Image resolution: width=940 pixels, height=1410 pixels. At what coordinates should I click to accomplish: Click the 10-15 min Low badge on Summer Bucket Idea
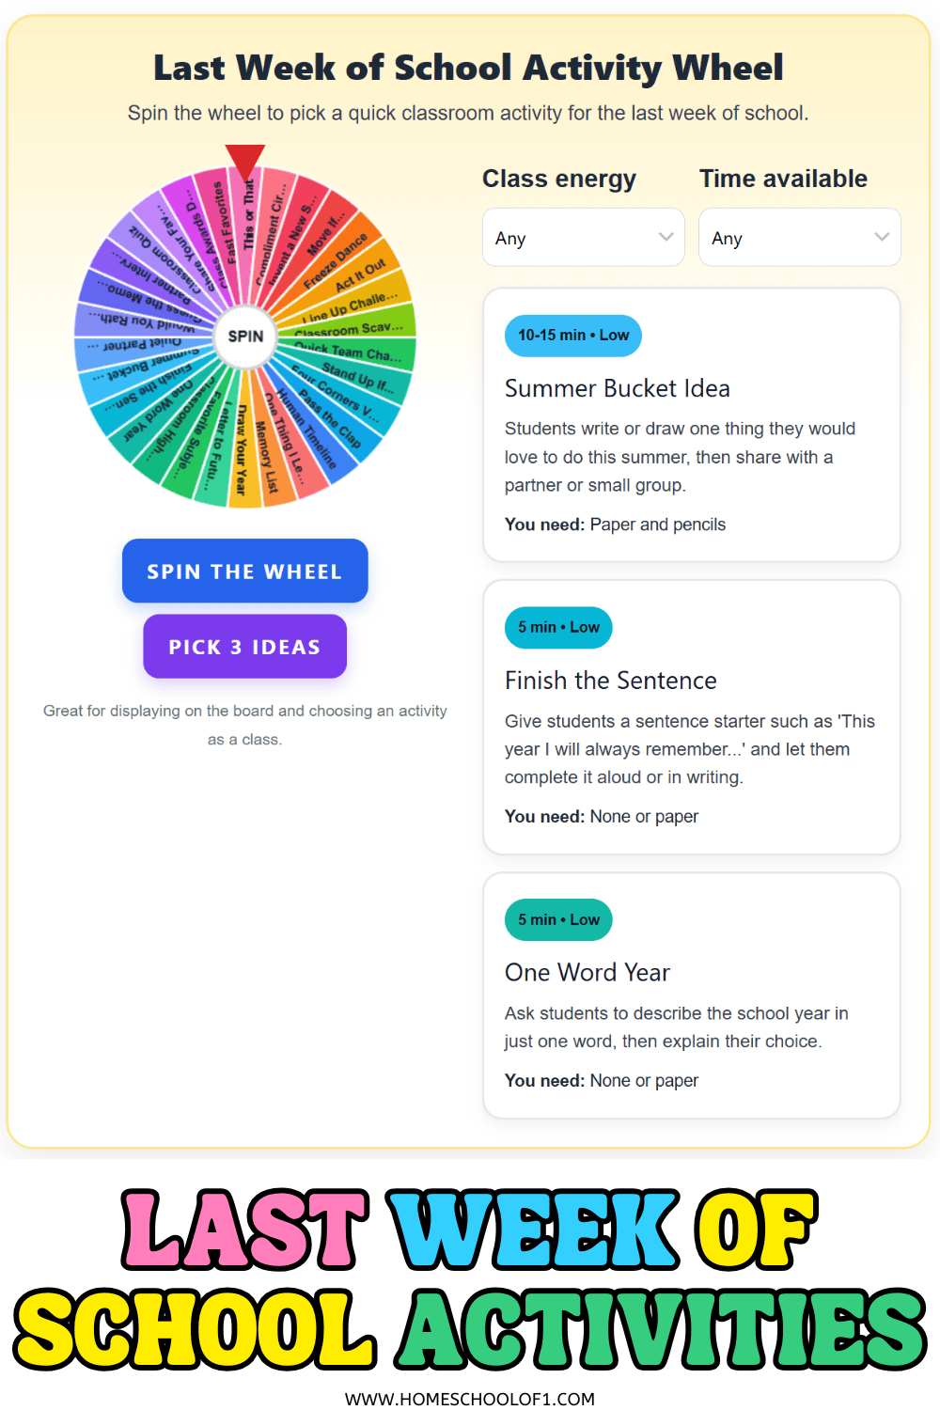[572, 336]
